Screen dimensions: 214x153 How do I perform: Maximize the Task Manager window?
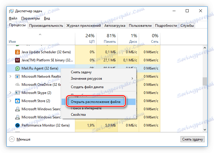(187, 11)
